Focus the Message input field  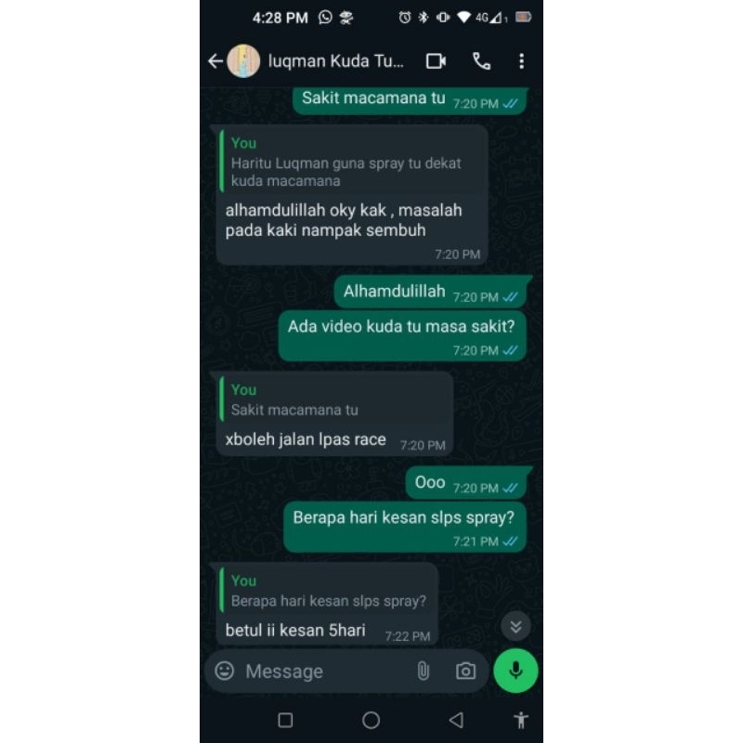pos(324,671)
